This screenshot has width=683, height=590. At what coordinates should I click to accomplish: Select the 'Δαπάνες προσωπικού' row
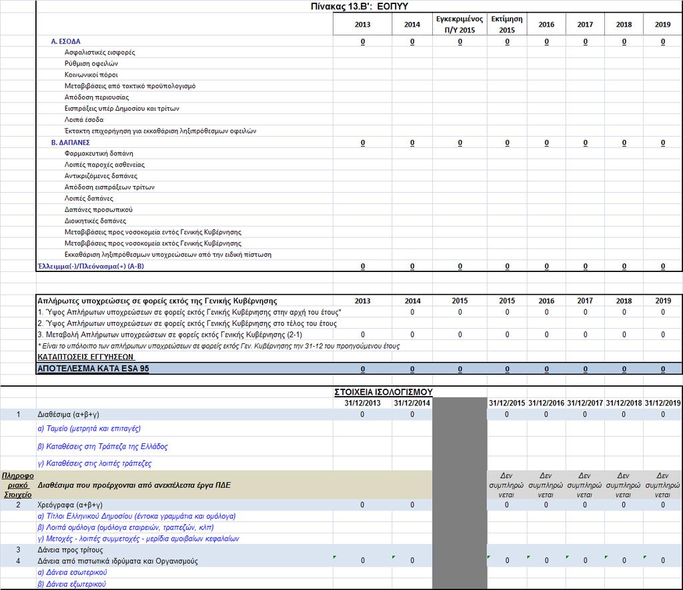click(x=99, y=210)
